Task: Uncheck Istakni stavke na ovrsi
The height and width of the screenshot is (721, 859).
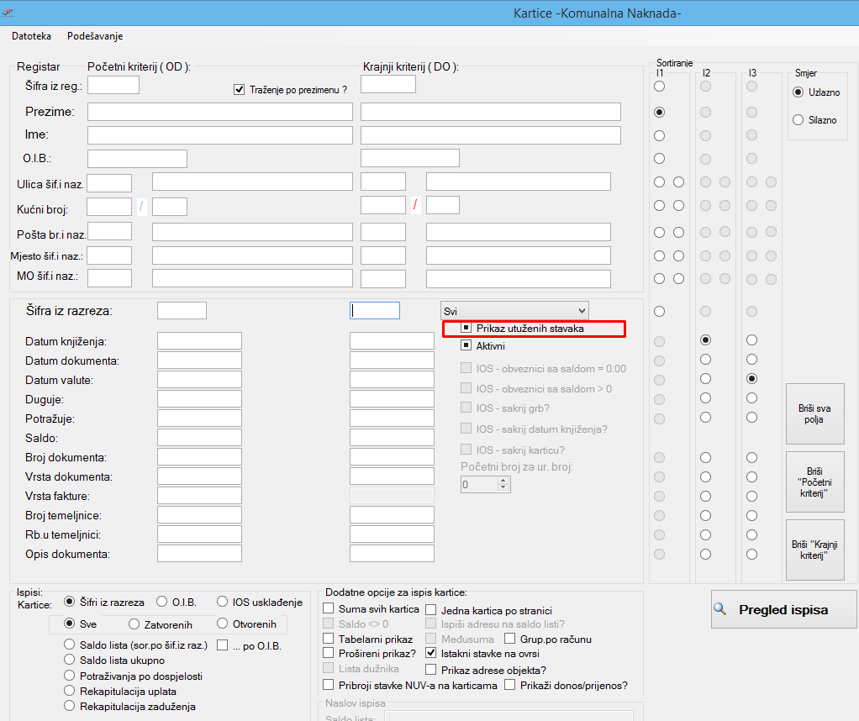Action: point(431,653)
